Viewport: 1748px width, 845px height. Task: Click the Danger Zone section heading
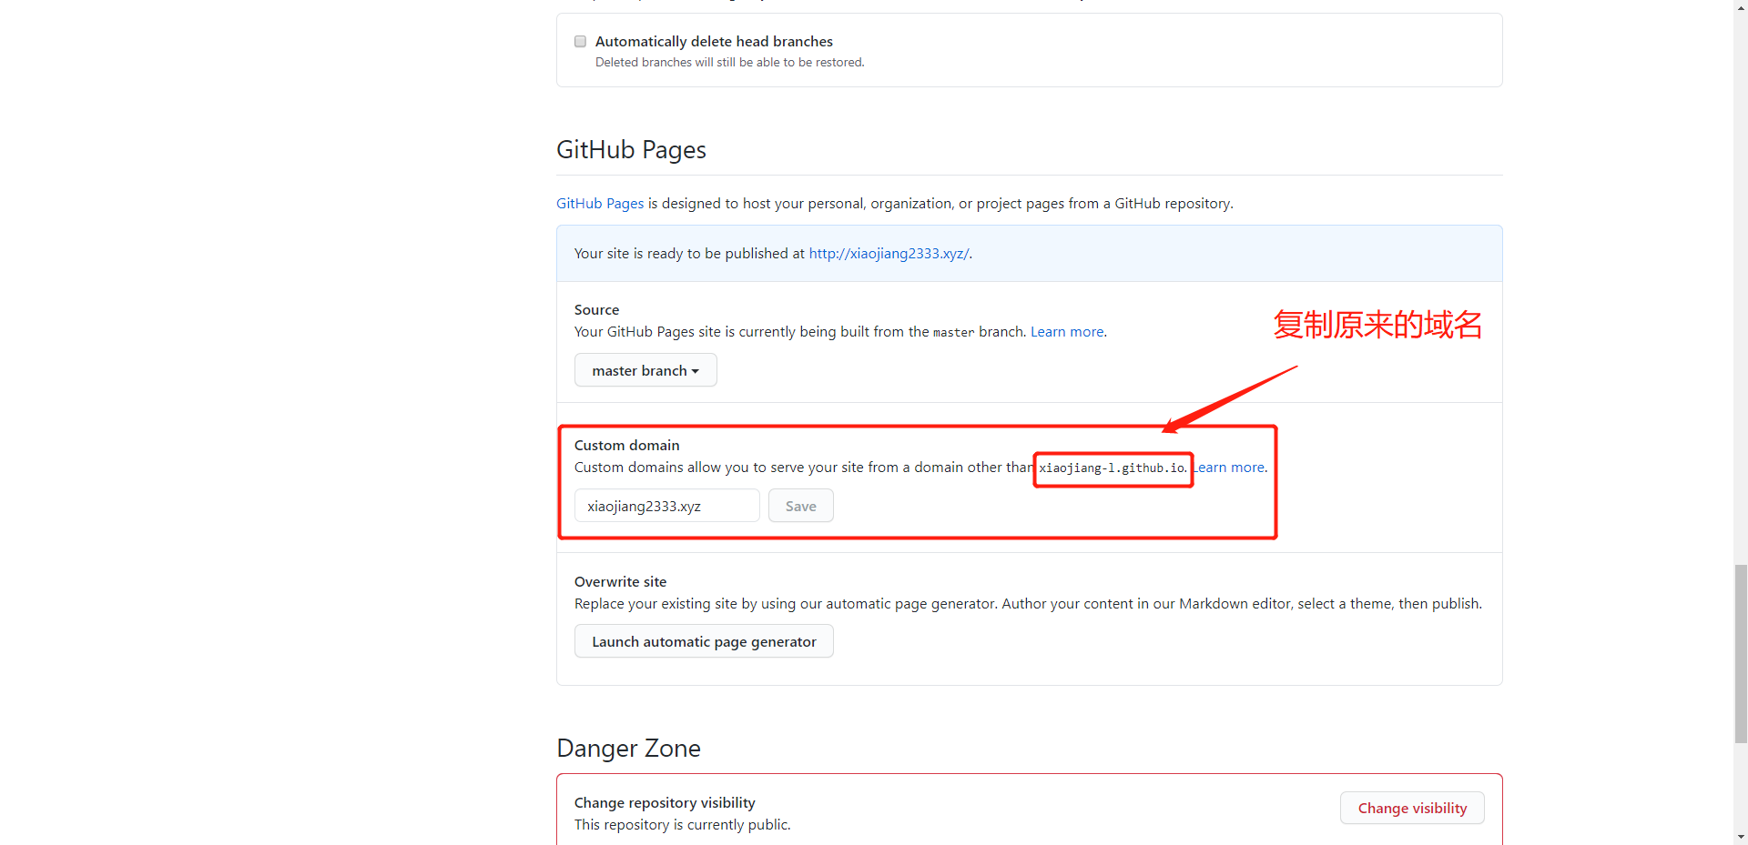pyautogui.click(x=628, y=749)
